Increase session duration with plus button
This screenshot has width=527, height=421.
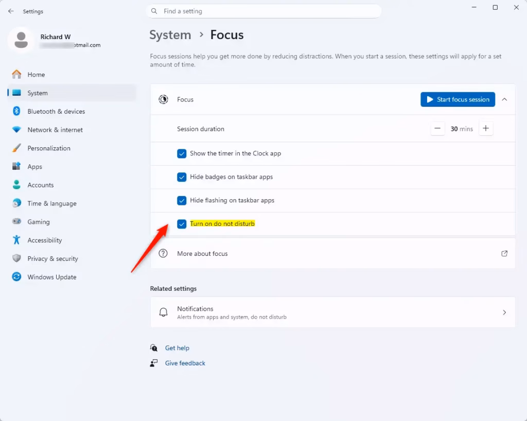(486, 129)
